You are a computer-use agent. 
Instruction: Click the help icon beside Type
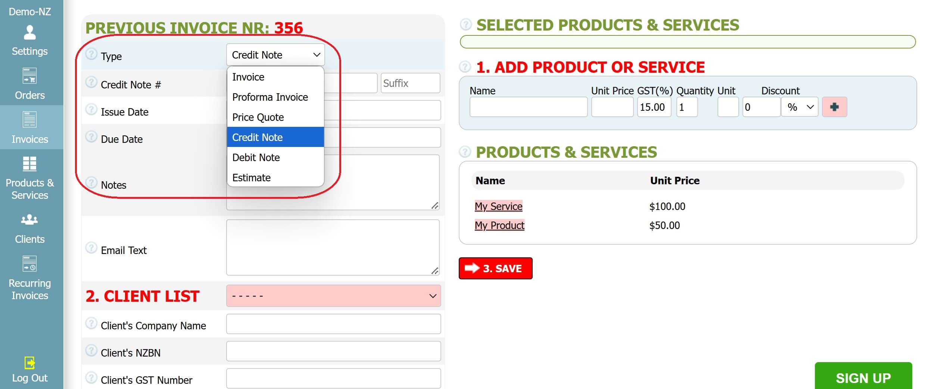point(91,55)
